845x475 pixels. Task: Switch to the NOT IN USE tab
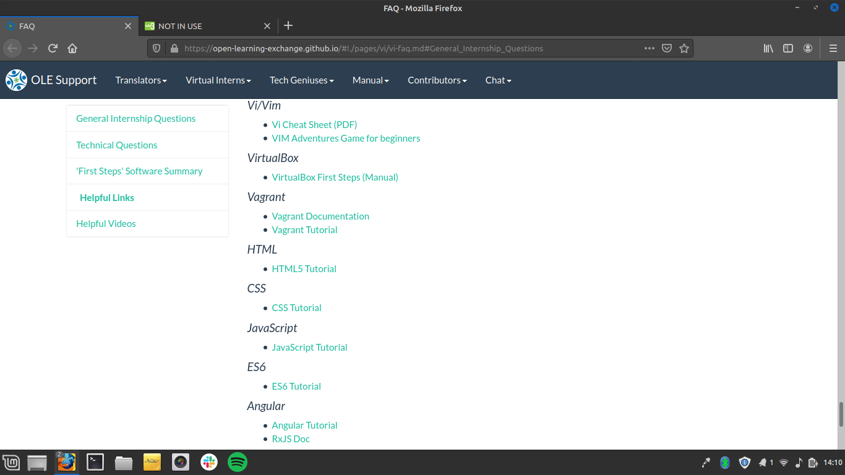(207, 26)
